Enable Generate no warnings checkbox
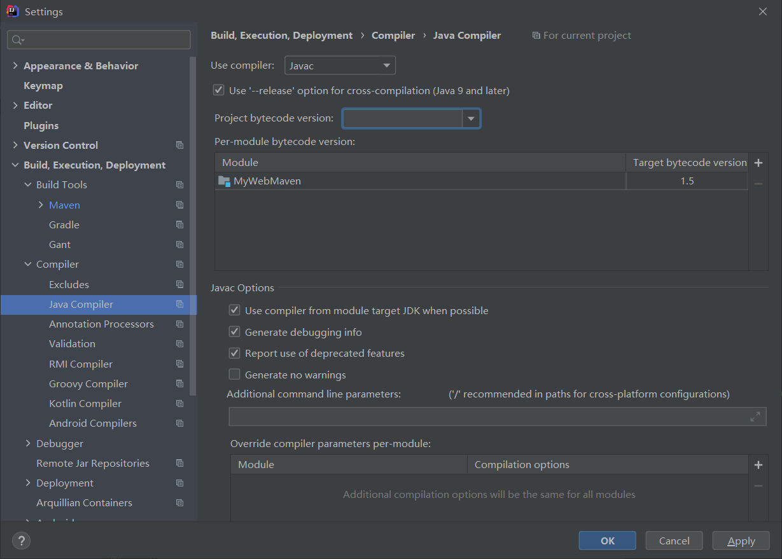 click(x=235, y=375)
